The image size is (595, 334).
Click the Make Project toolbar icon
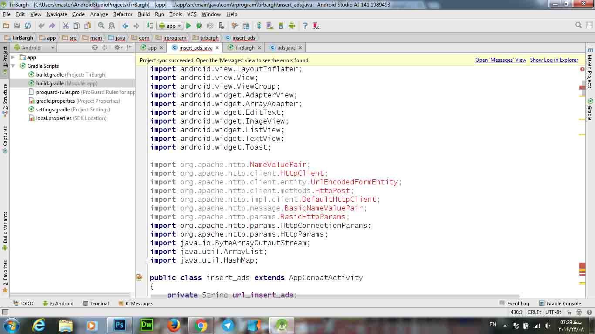[150, 26]
